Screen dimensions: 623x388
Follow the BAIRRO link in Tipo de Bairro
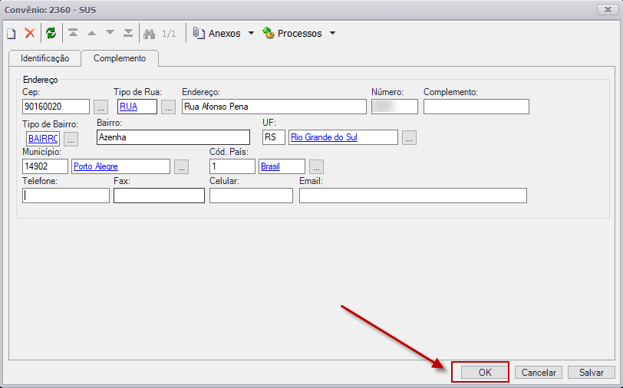coord(43,139)
